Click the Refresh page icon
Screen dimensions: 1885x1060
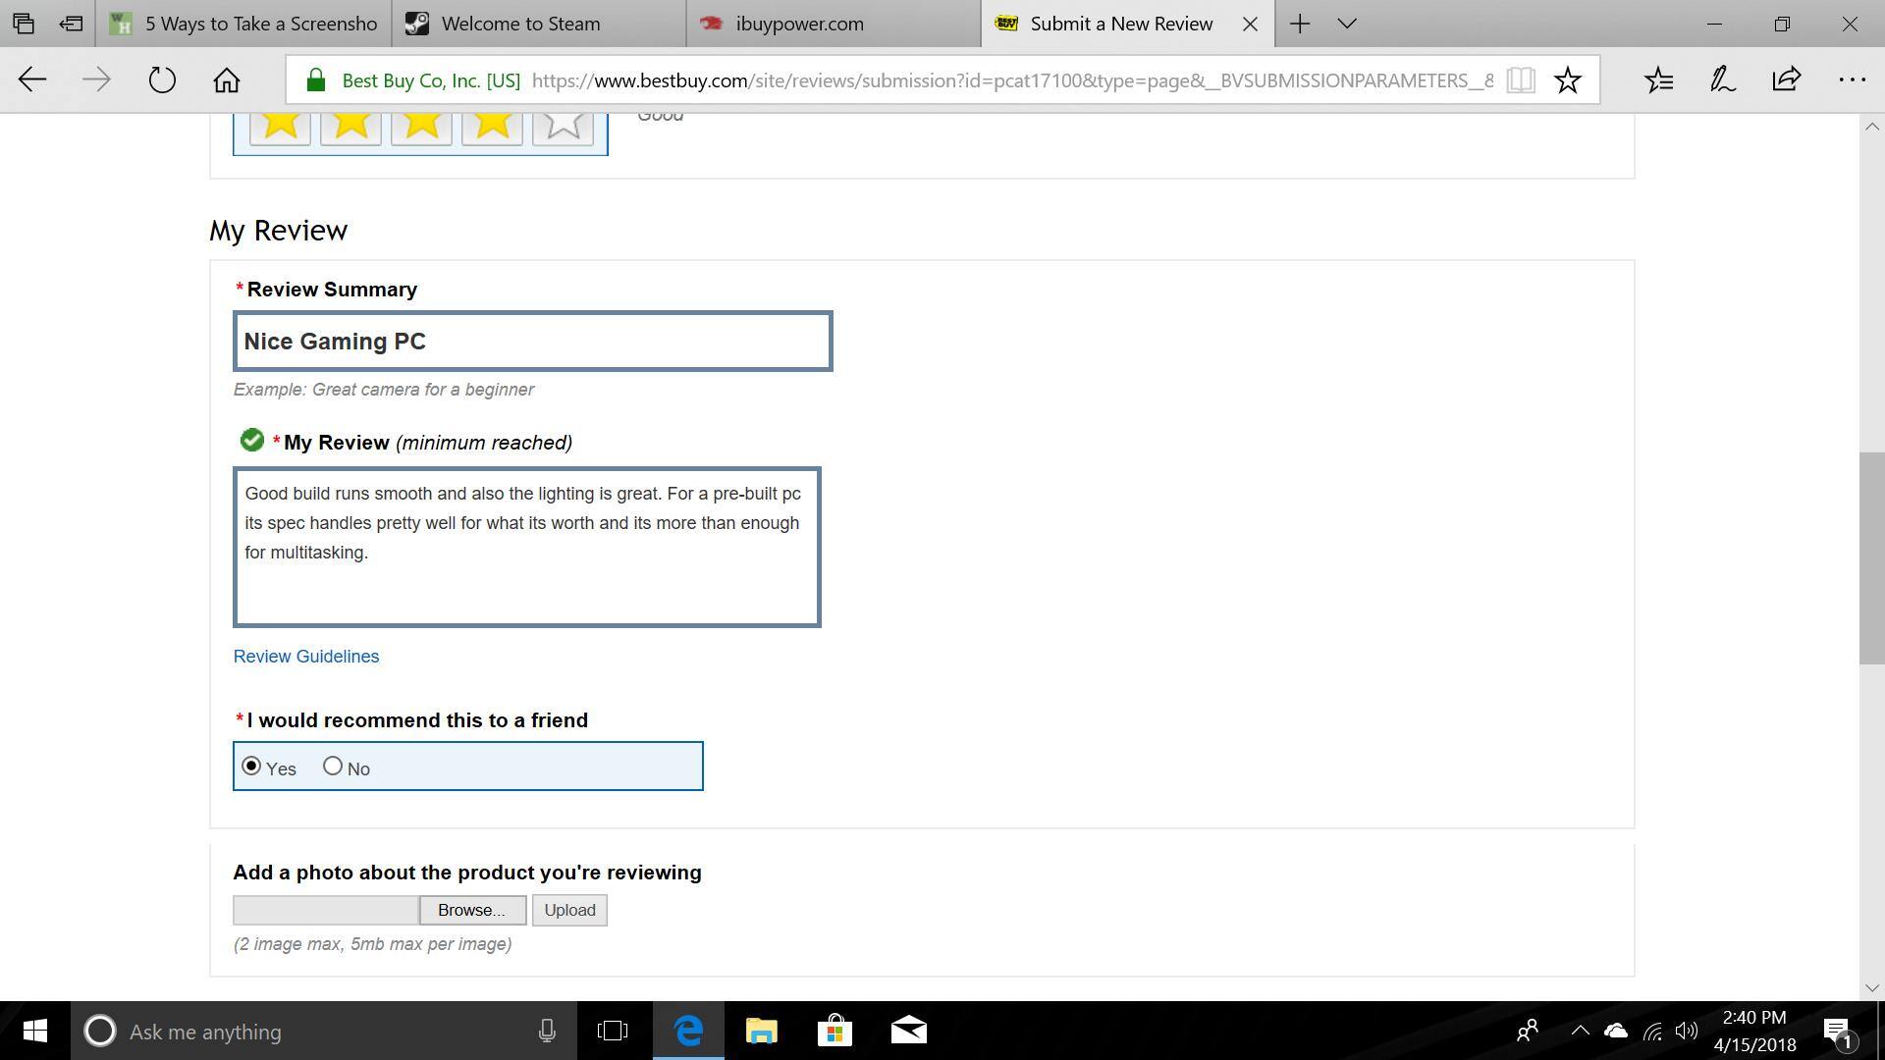coord(162,80)
